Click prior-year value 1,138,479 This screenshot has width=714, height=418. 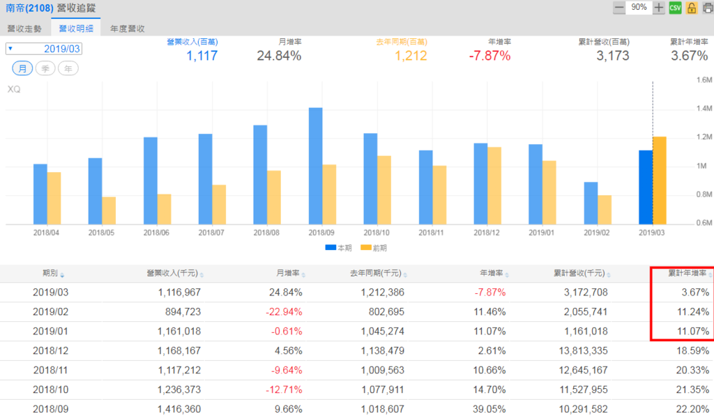(x=383, y=351)
